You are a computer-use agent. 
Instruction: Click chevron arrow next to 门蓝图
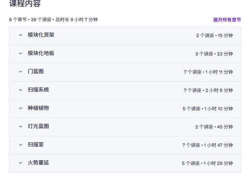click(x=21, y=72)
